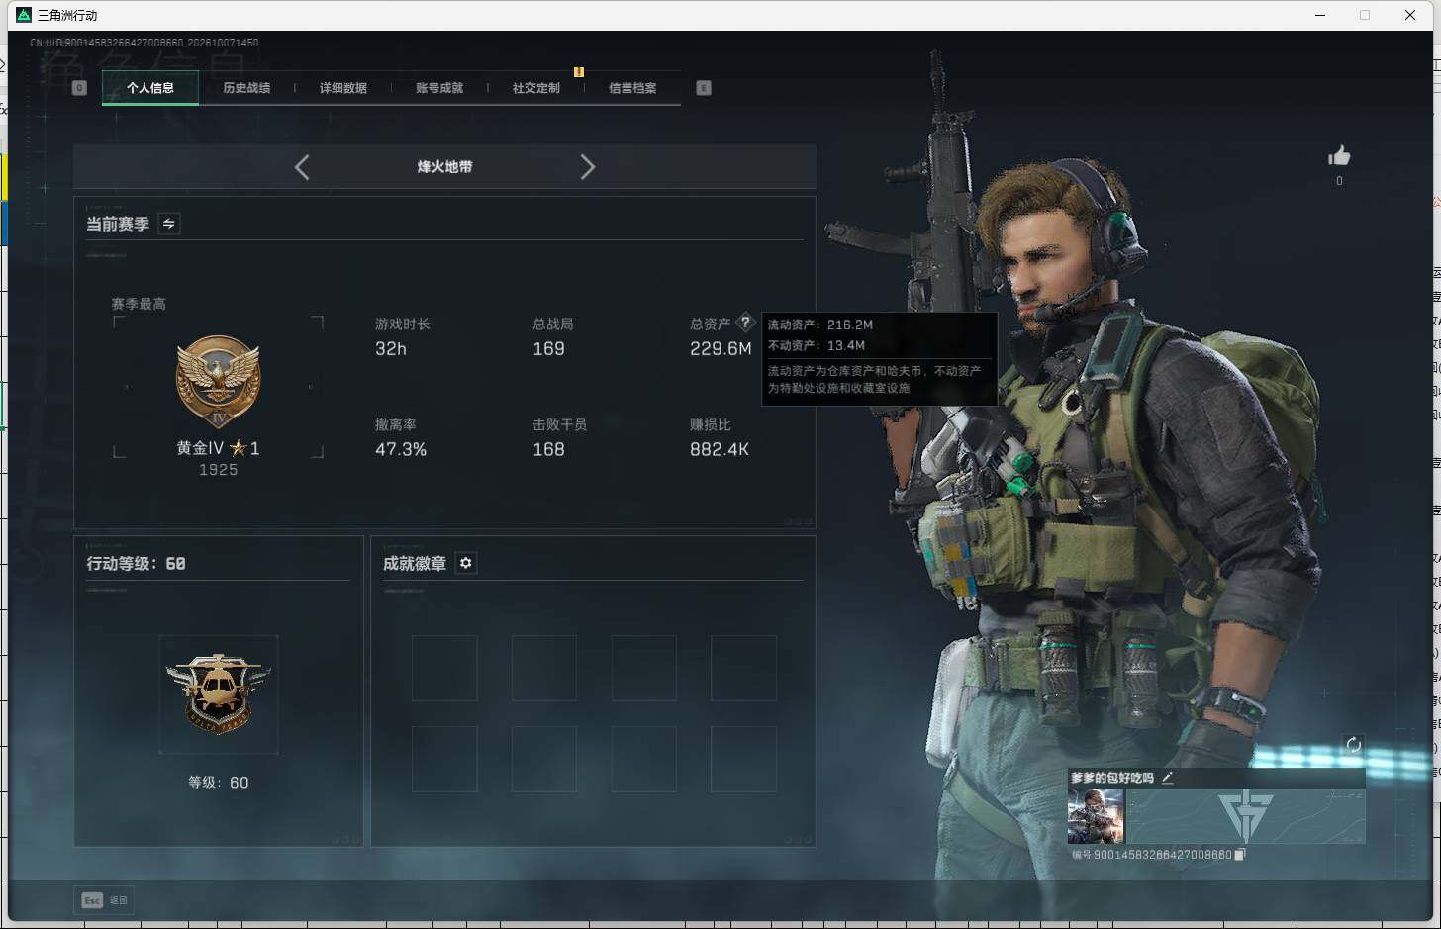Viewport: 1441px width, 929px height.
Task: Switch to previous game mode with left arrow
Action: (302, 167)
